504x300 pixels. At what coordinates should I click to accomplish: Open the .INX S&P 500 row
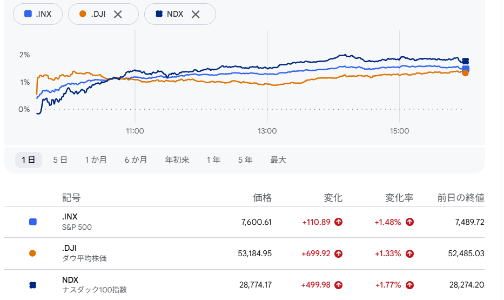point(245,222)
